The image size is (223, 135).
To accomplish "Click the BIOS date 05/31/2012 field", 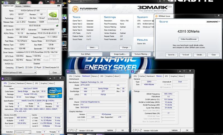I will (x=103, y=107).
